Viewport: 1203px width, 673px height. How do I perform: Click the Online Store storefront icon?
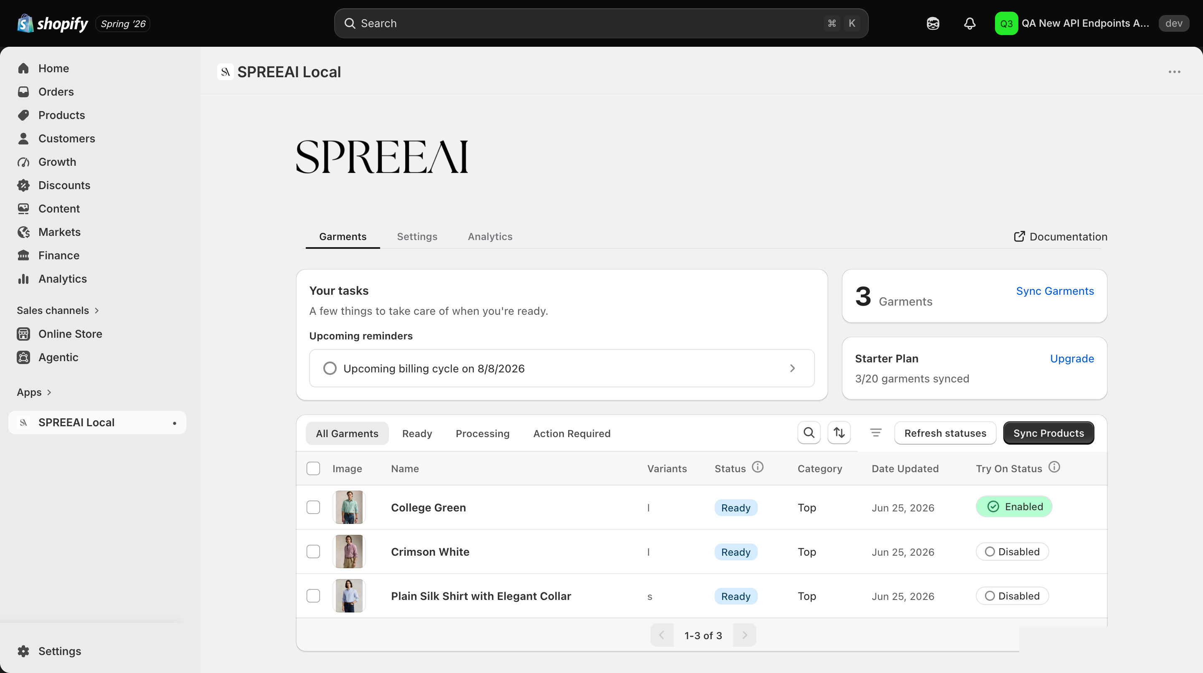pos(23,334)
